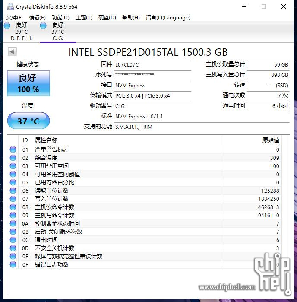Click the status icon of row 0C
Image resolution: width=297 pixels, height=302 pixels.
[x=13, y=240]
